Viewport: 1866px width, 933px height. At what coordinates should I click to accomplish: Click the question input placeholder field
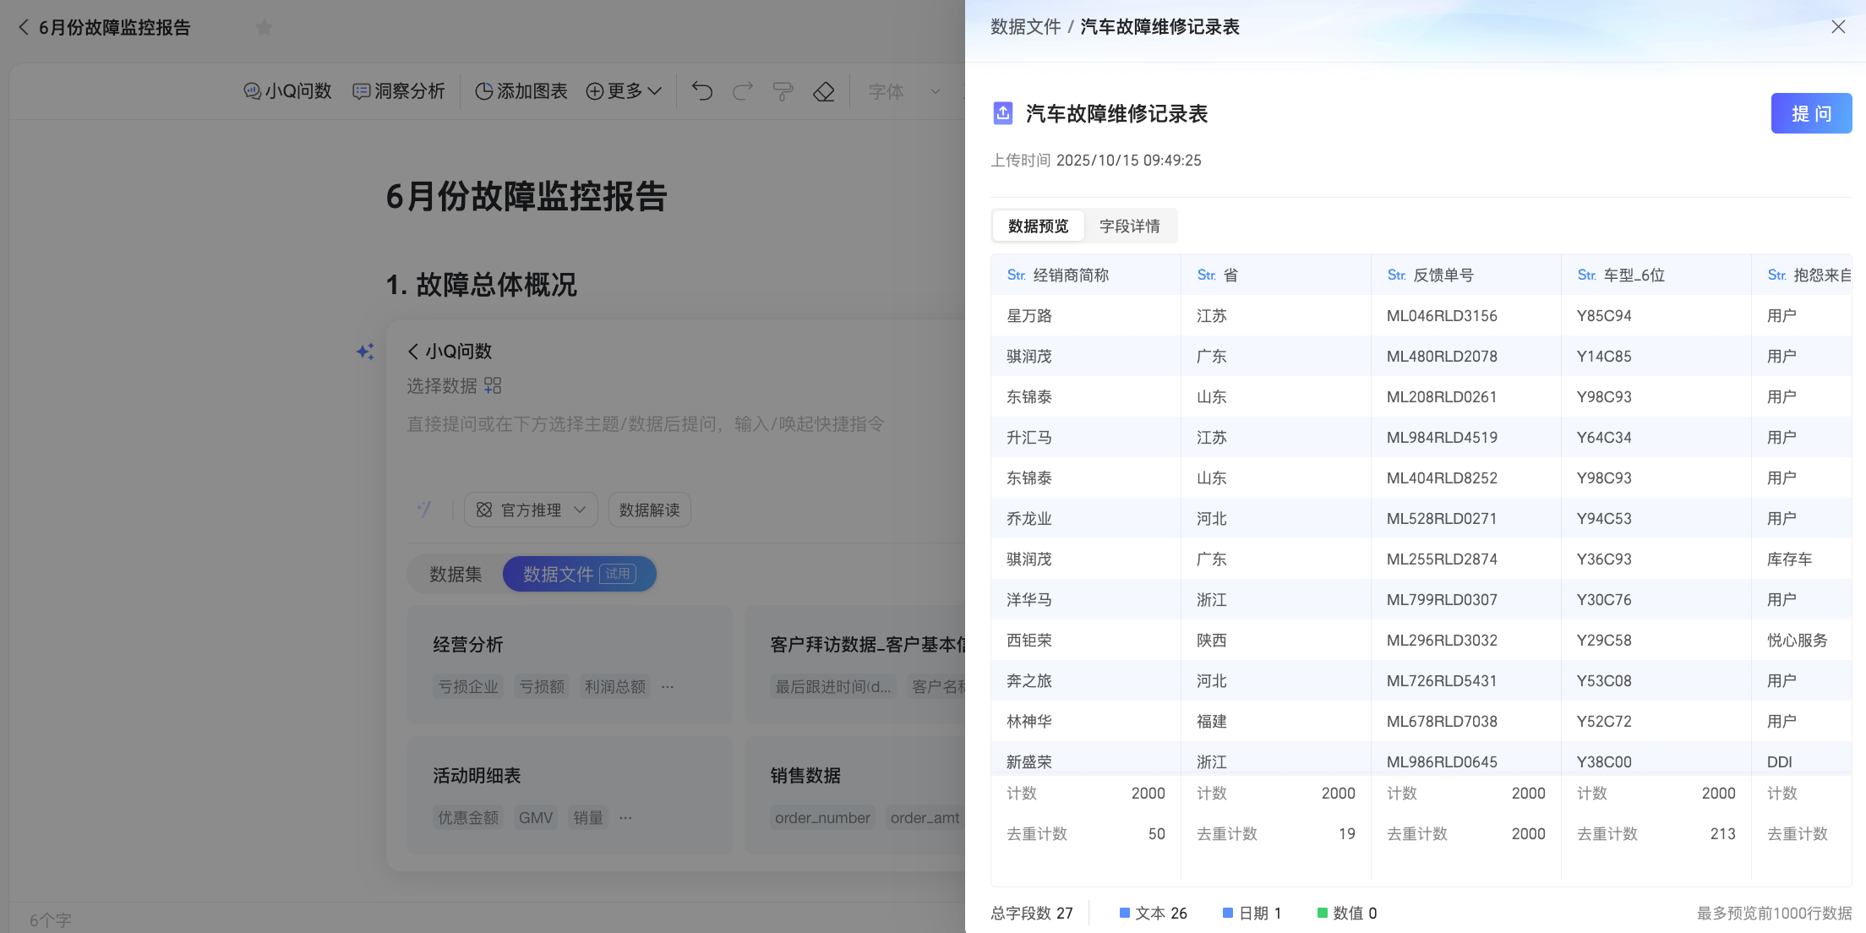pyautogui.click(x=646, y=424)
